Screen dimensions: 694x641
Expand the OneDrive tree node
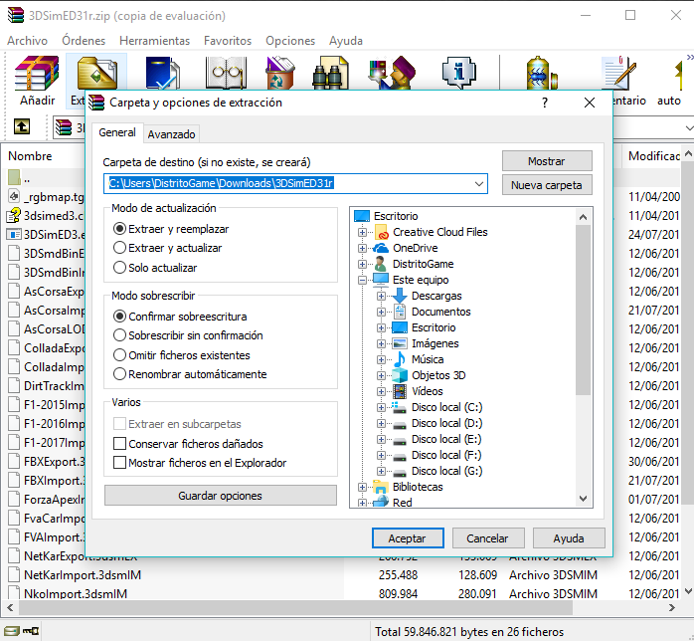point(362,248)
